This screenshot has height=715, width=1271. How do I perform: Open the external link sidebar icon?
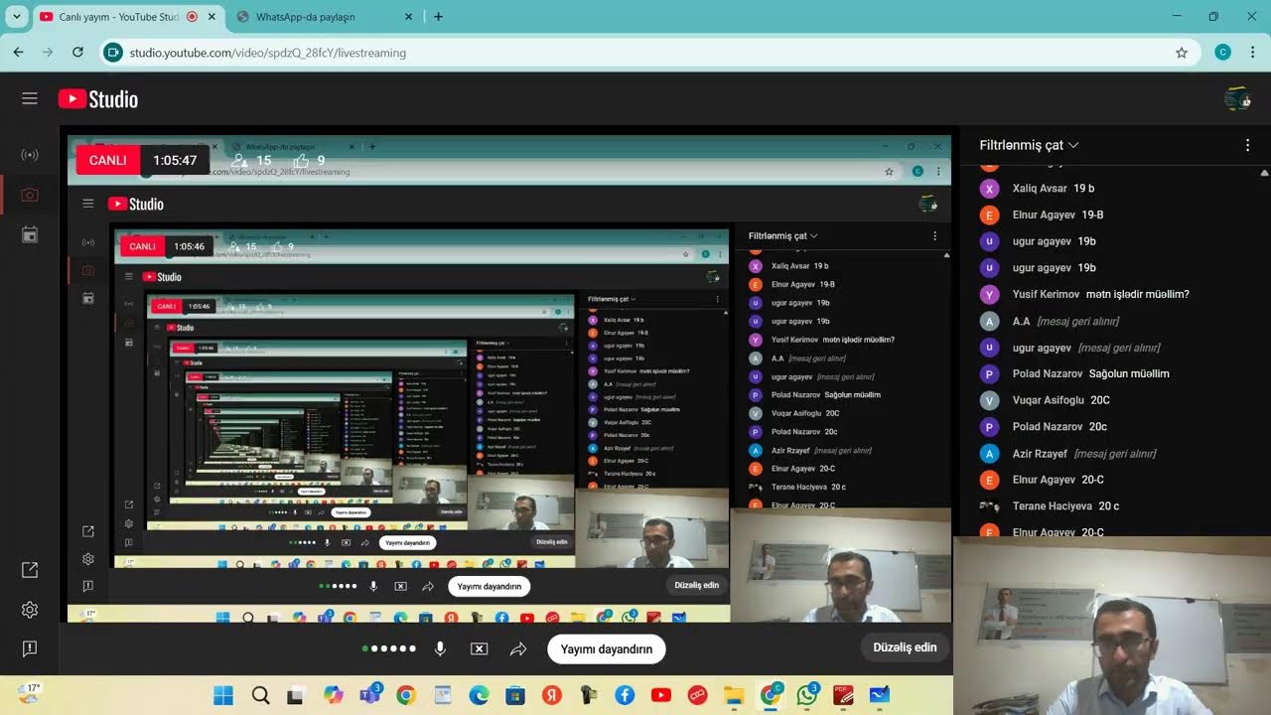[30, 570]
